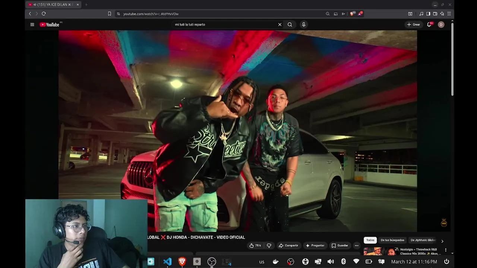Change the us keyboard layout indicator
Image resolution: width=477 pixels, height=268 pixels.
[x=262, y=262]
